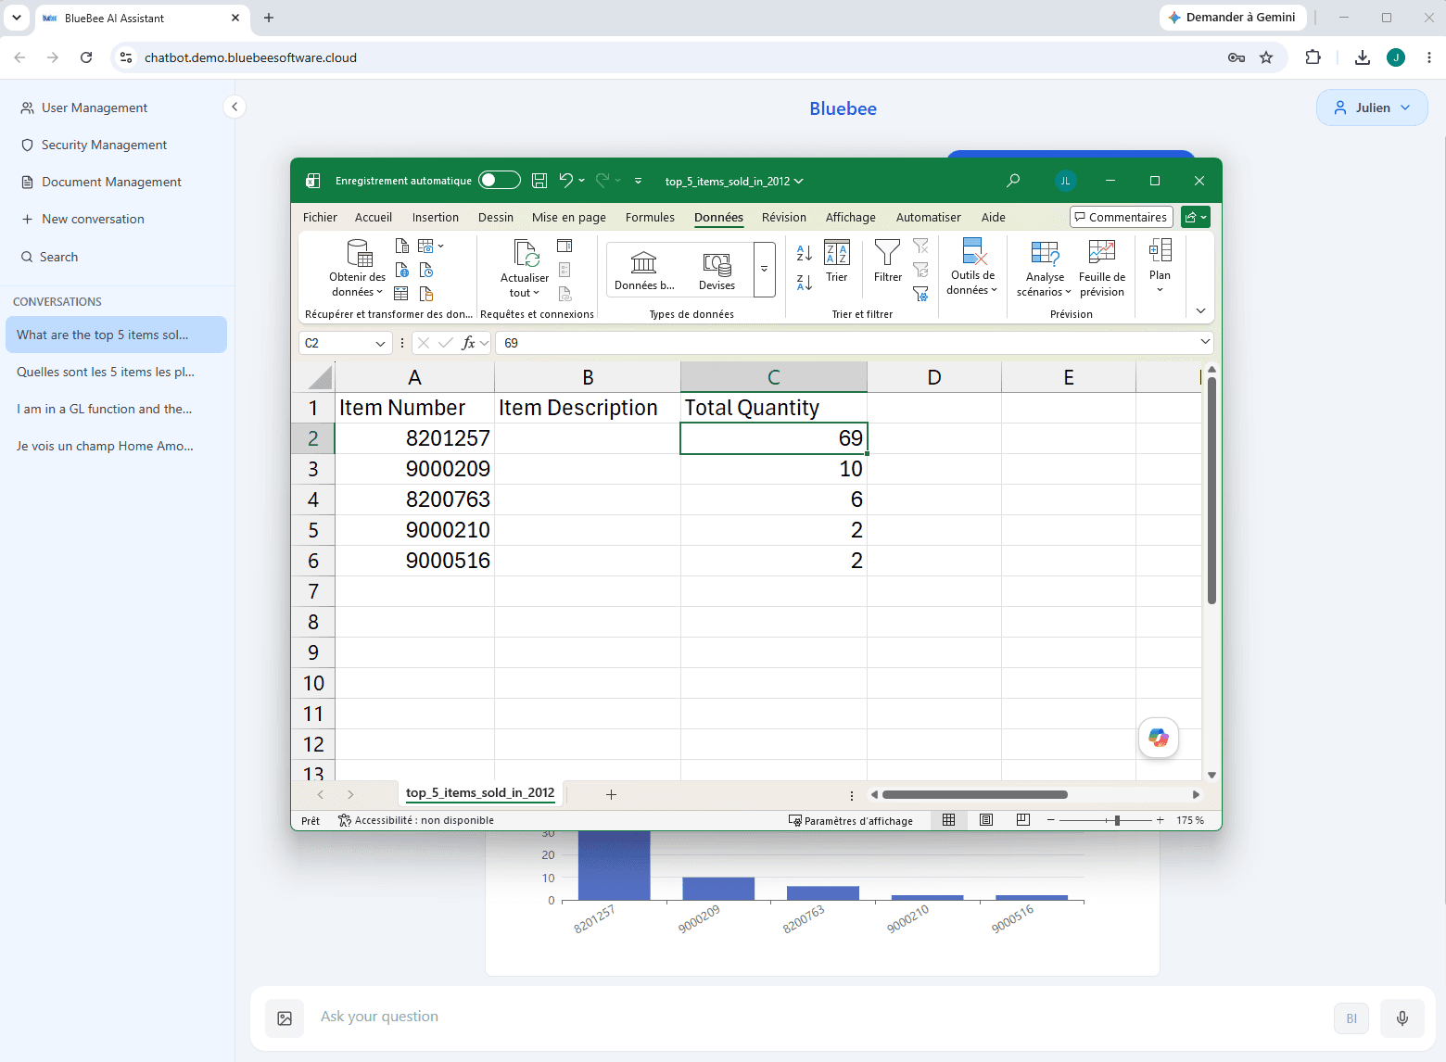
Task: Switch to page break preview in status bar
Action: click(x=1023, y=820)
